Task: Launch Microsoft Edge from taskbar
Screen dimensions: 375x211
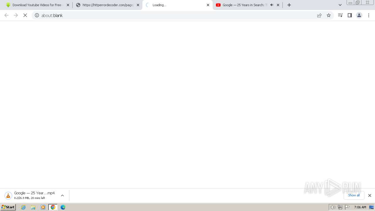Action: click(x=63, y=207)
